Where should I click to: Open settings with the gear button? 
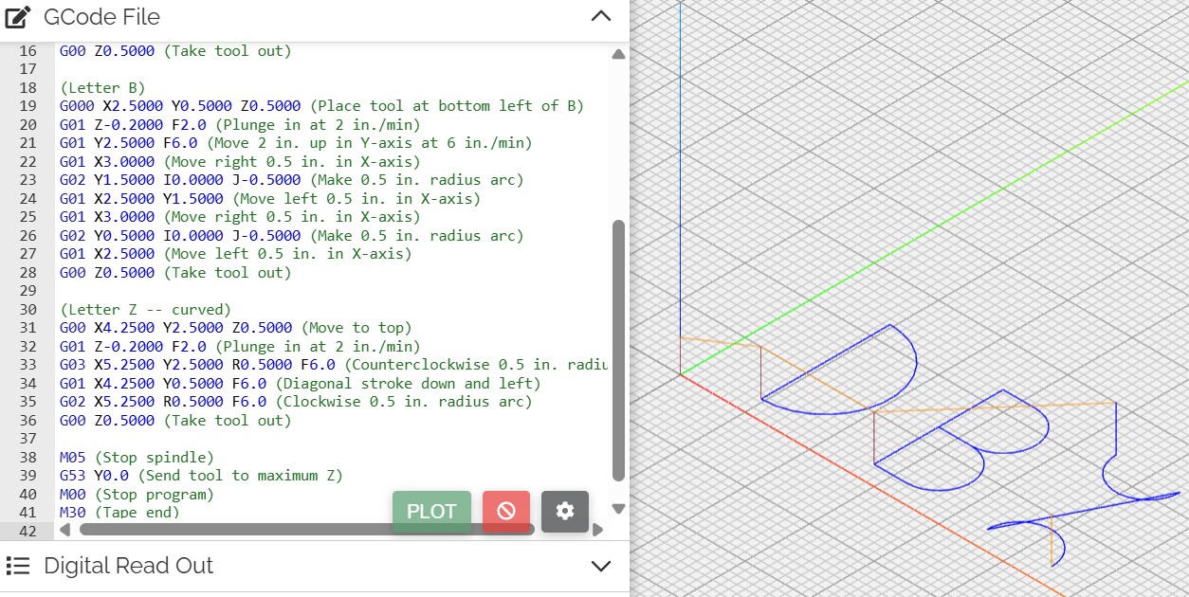565,512
